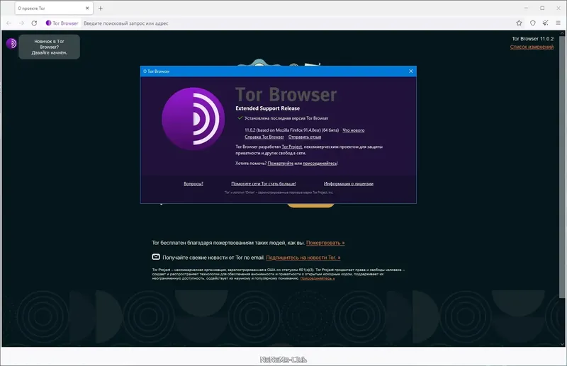Image resolution: width=567 pixels, height=366 pixels.
Task: Click the page vertical scrollbar
Action: pyautogui.click(x=562, y=166)
